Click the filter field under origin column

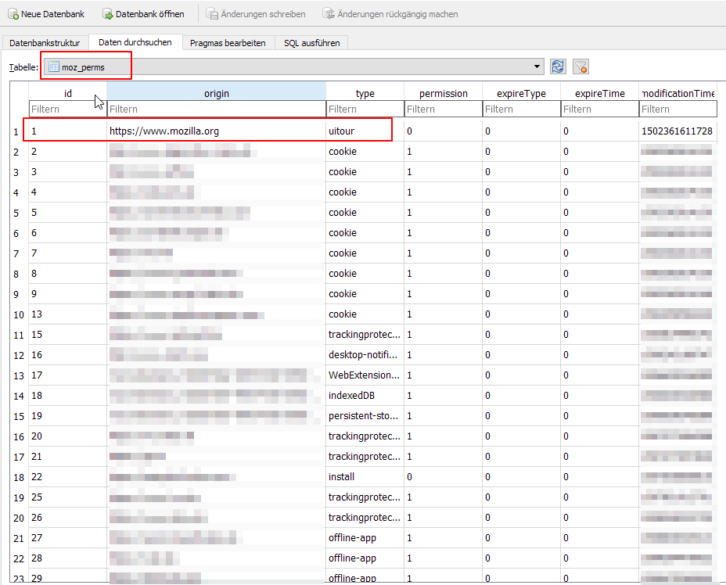[216, 109]
